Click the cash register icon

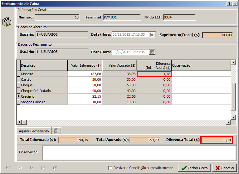6,22
